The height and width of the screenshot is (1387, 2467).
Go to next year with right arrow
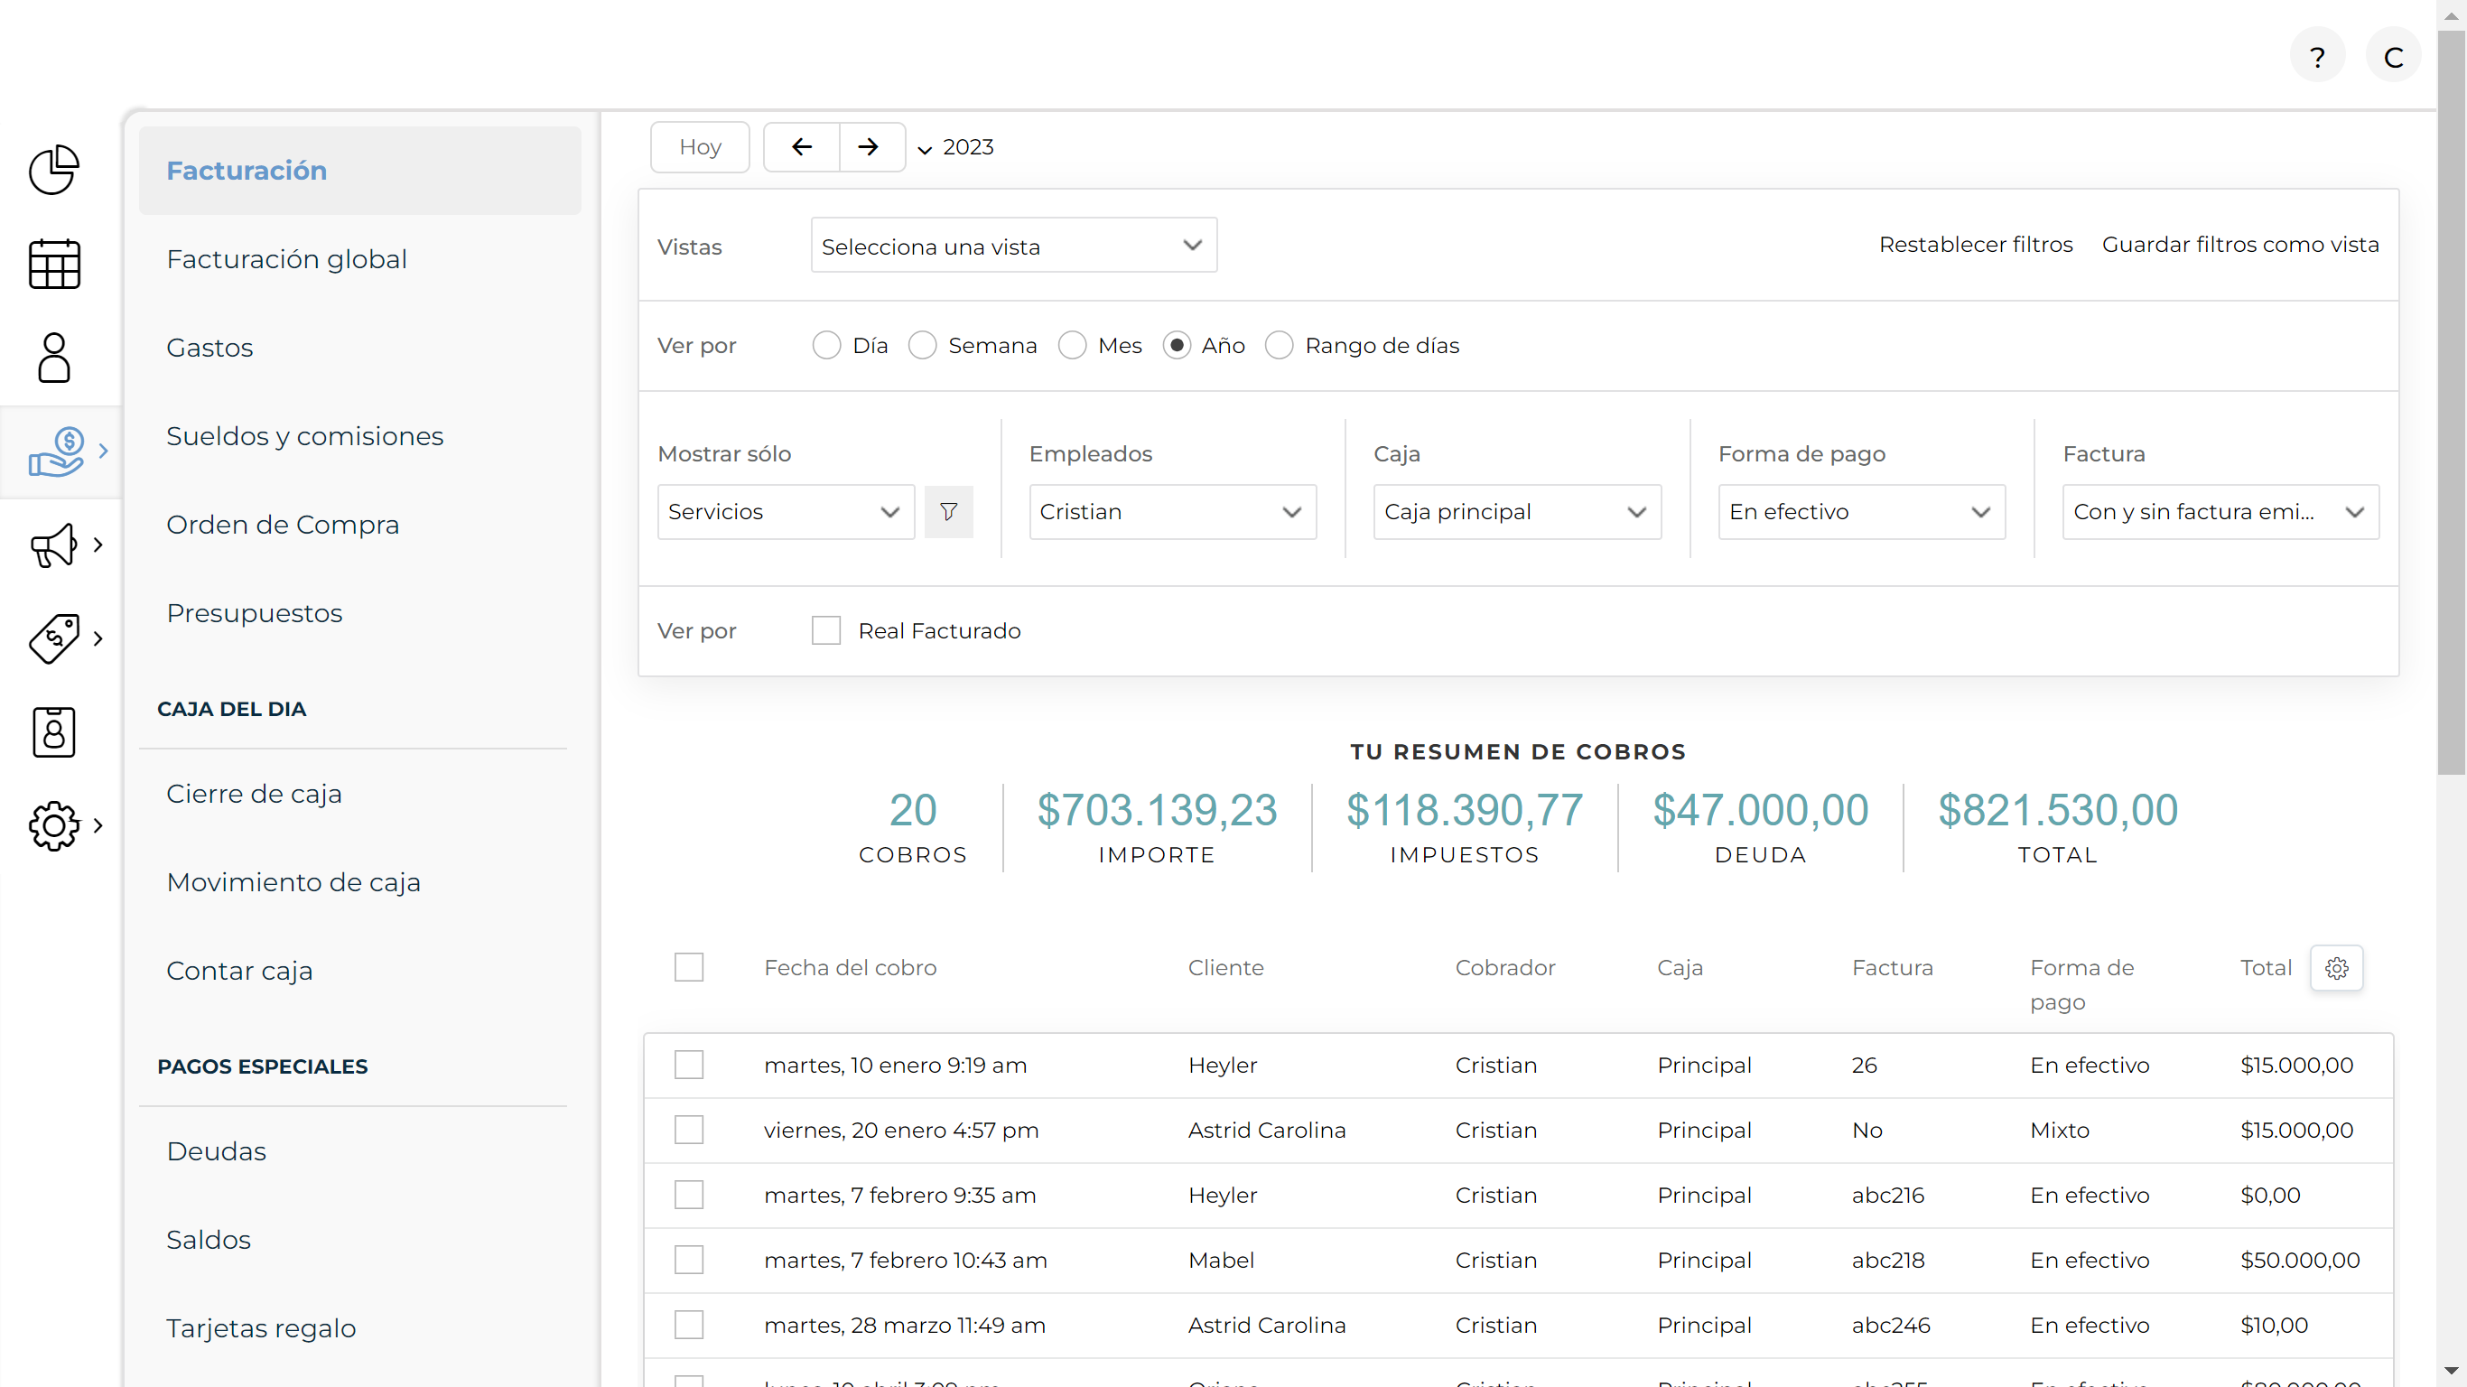pyautogui.click(x=869, y=146)
